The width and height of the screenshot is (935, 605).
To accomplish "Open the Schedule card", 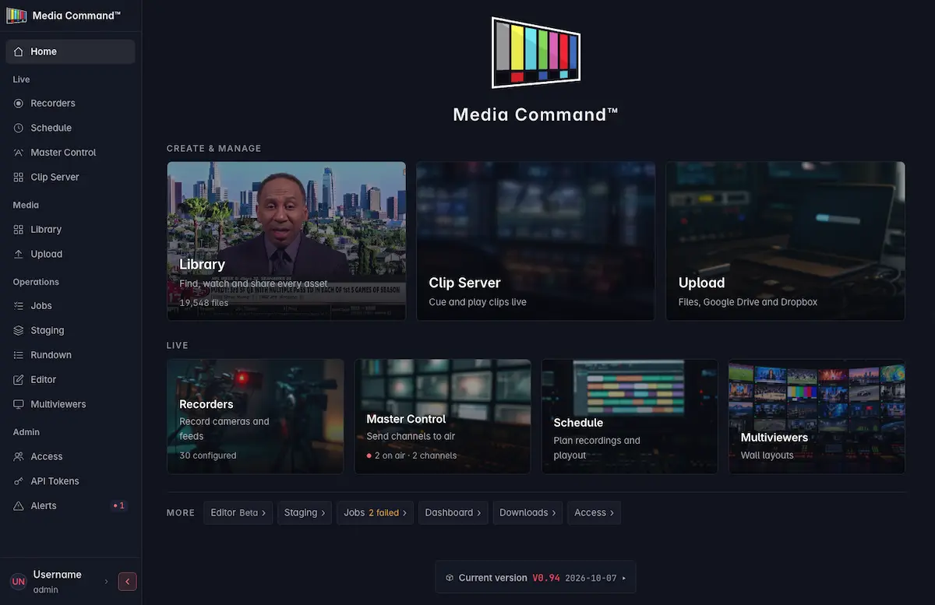I will point(630,416).
